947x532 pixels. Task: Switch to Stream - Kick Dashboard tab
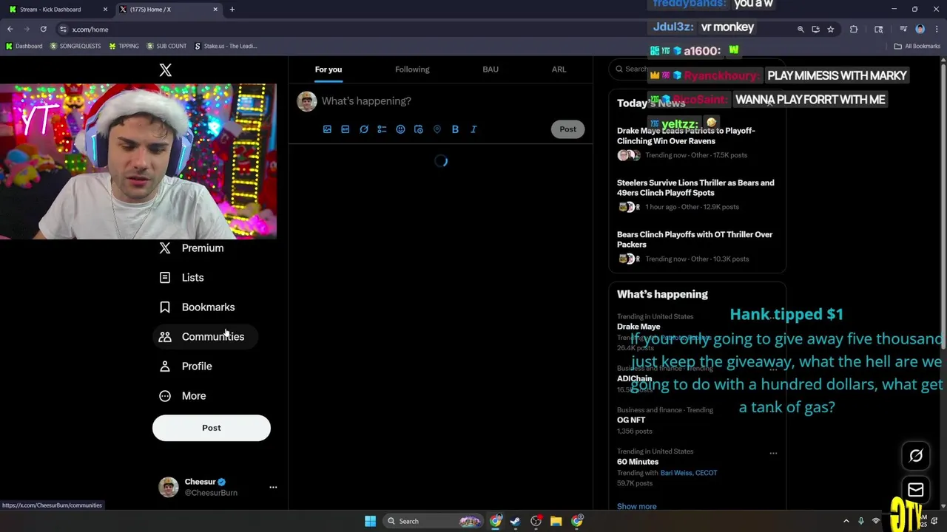tap(58, 10)
